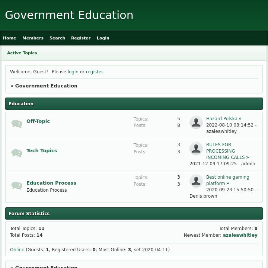This screenshot has width=268, height=268.
Task: Click the Tech Topics board speech bubble icon
Action: click(x=17, y=153)
